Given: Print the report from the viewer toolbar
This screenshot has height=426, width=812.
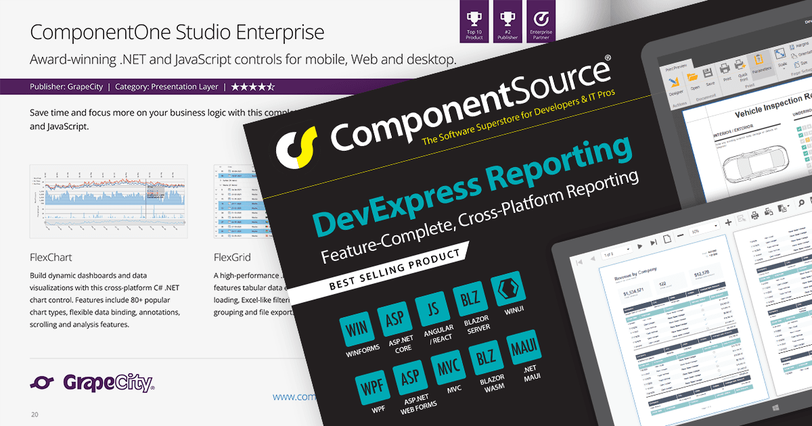Looking at the screenshot, I should pyautogui.click(x=754, y=215).
